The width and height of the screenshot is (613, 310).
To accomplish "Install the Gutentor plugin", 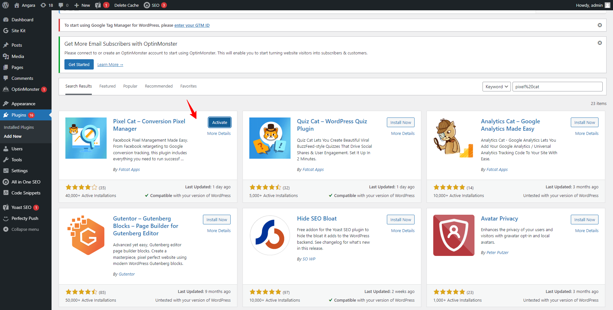I will 217,220.
